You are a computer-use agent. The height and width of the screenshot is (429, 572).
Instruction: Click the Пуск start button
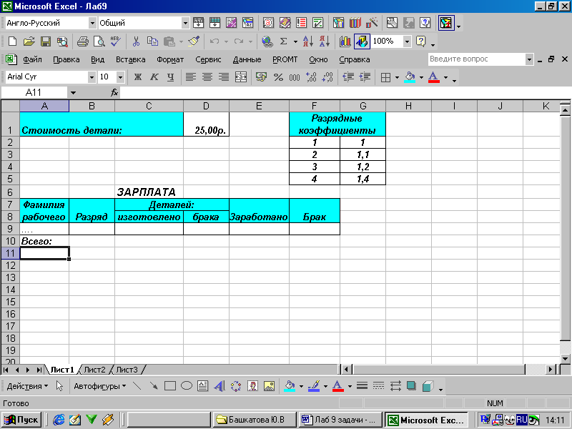tap(21, 420)
